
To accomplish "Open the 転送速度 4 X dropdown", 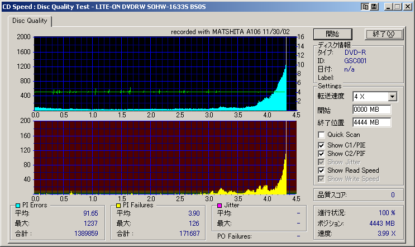I will tap(393, 97).
